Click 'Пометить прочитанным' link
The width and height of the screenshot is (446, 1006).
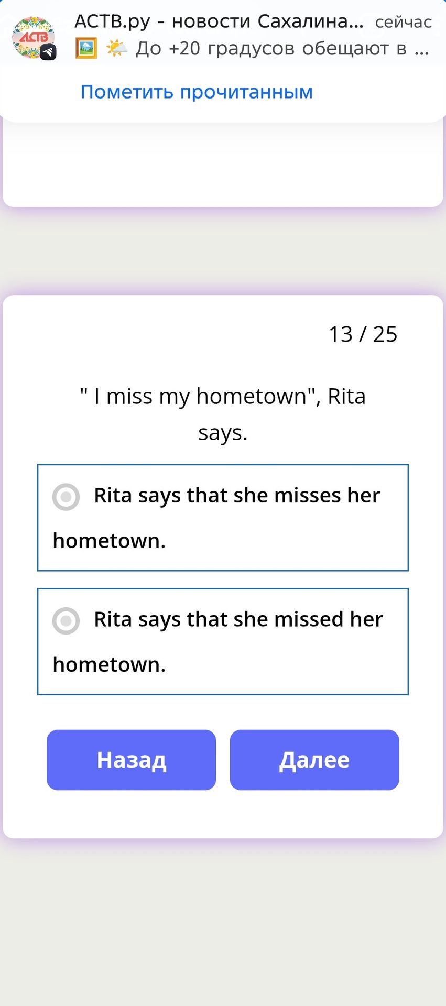pos(197,92)
